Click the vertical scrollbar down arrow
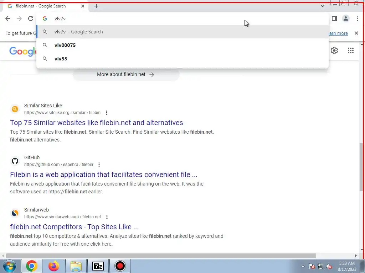365x273 pixels. tap(362, 250)
